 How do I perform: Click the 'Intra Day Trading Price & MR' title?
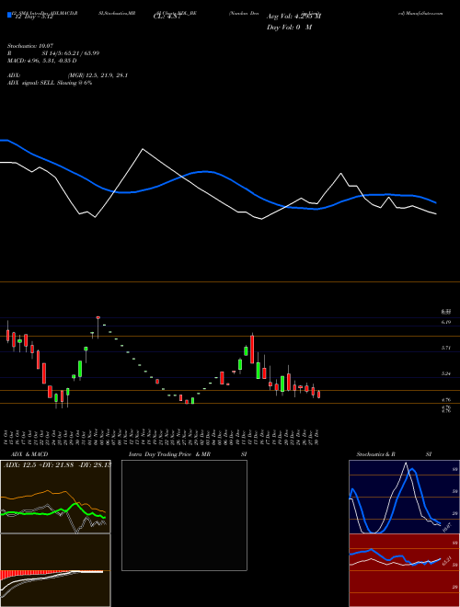pyautogui.click(x=169, y=454)
